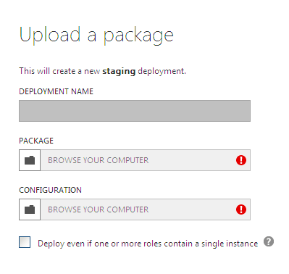Click the word 'deployment.' ending the sentence
This screenshot has height=274, width=289.
click(x=162, y=72)
